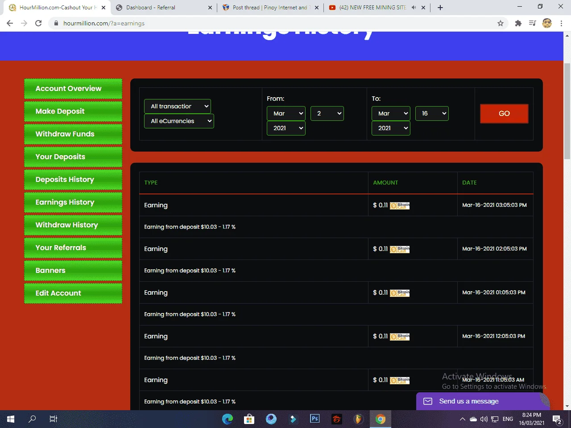The height and width of the screenshot is (428, 571).
Task: Mute the YouTube tab audio icon
Action: [414, 8]
